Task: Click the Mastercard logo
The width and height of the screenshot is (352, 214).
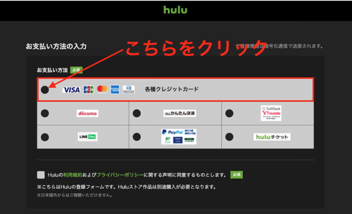Action: click(102, 89)
